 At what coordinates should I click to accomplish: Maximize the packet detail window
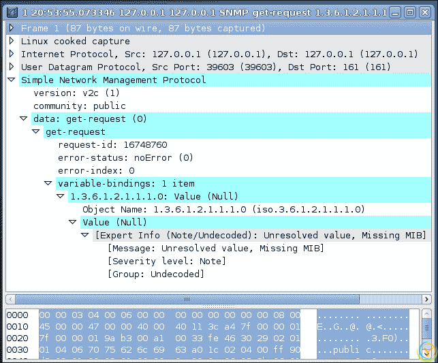pos(409,12)
